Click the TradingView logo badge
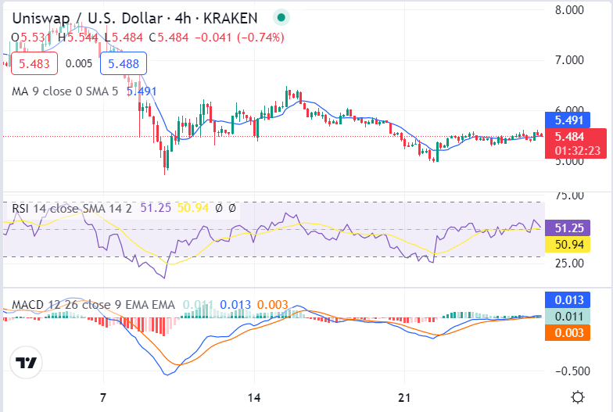Viewport: 613px width, 412px height. pos(26,363)
